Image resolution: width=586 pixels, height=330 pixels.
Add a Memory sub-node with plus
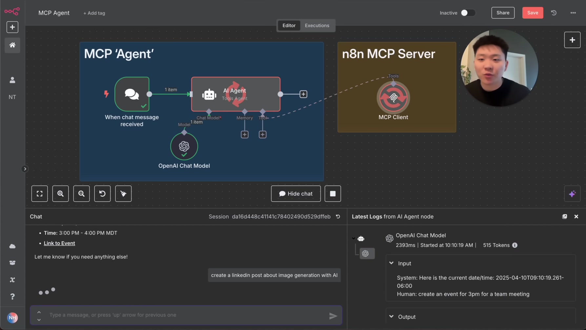(245, 134)
